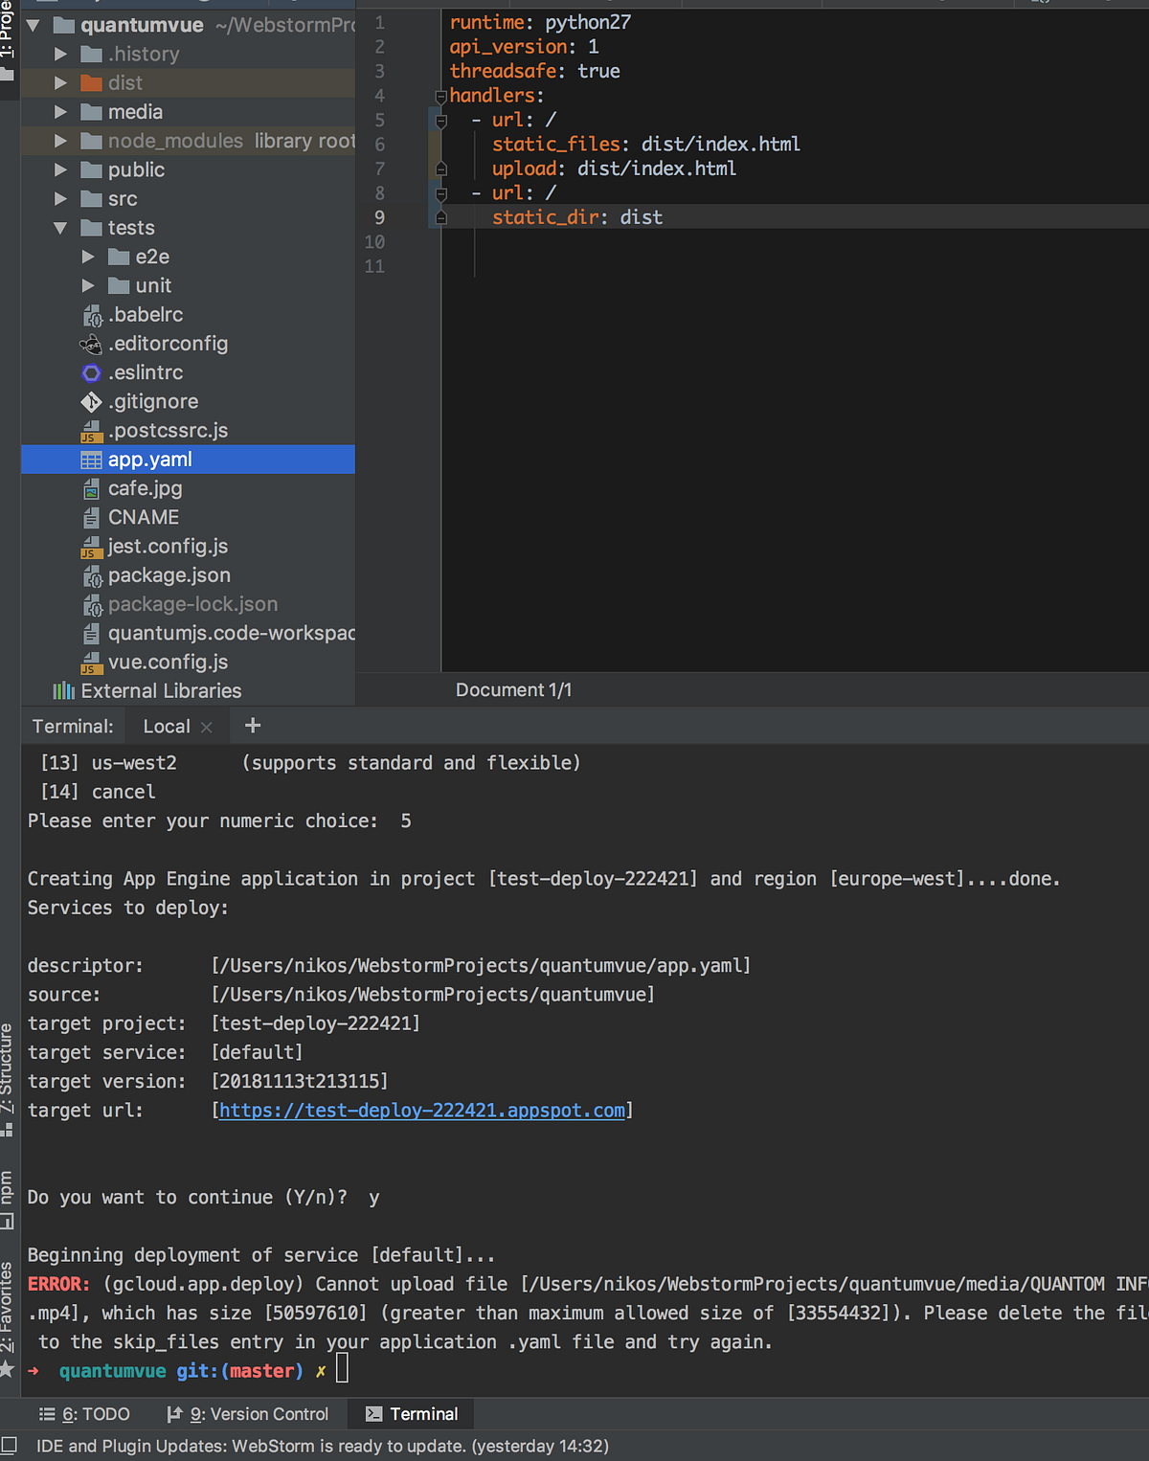The height and width of the screenshot is (1461, 1149).
Task: Click the .editorconfig file icon
Action: (x=91, y=344)
